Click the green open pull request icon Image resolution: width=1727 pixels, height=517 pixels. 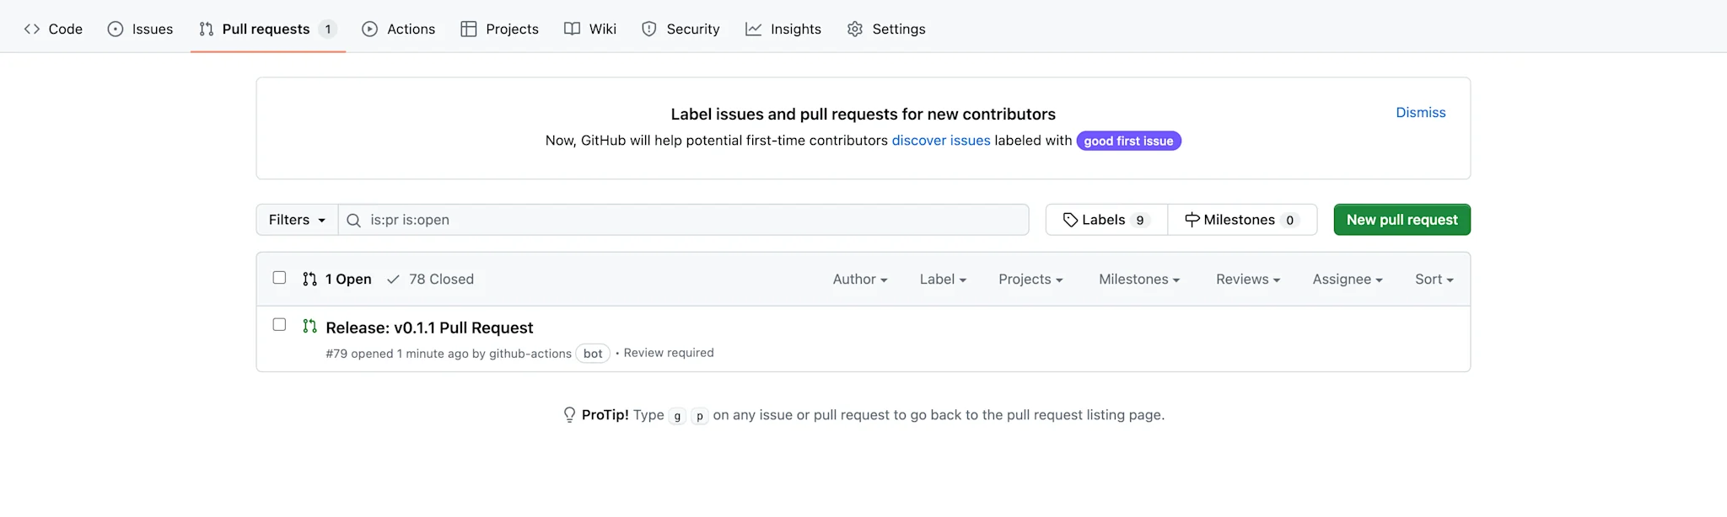(x=309, y=327)
